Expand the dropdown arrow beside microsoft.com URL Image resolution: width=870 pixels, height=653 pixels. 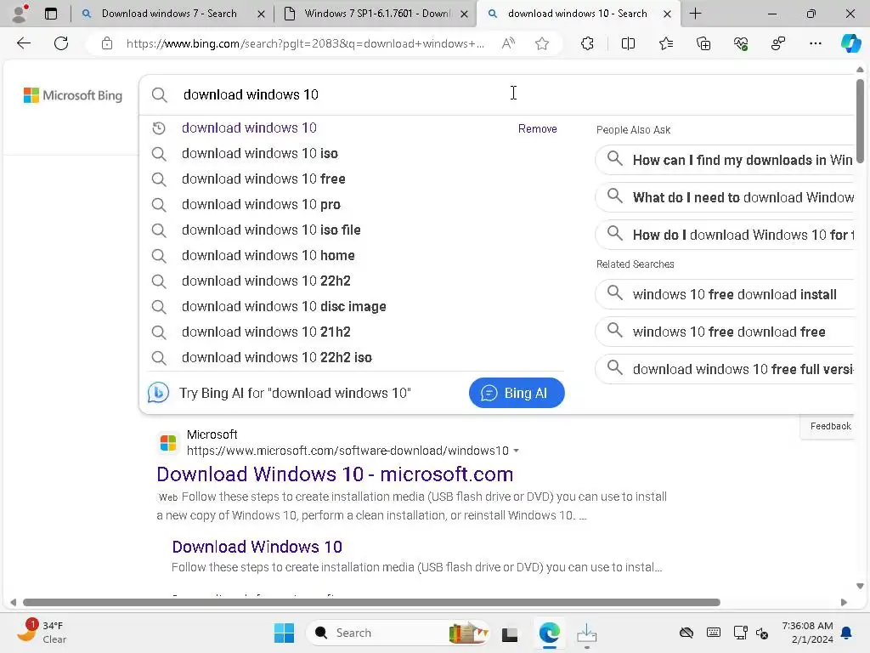(x=516, y=451)
